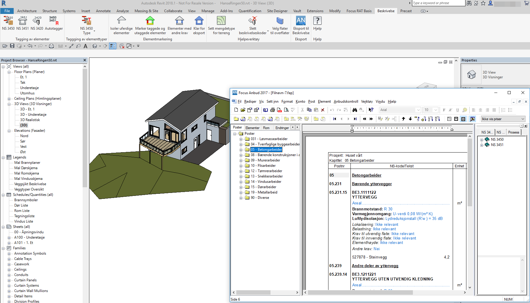Open the Site Designer ribbon tab
This screenshot has width=530, height=303.
click(x=277, y=11)
